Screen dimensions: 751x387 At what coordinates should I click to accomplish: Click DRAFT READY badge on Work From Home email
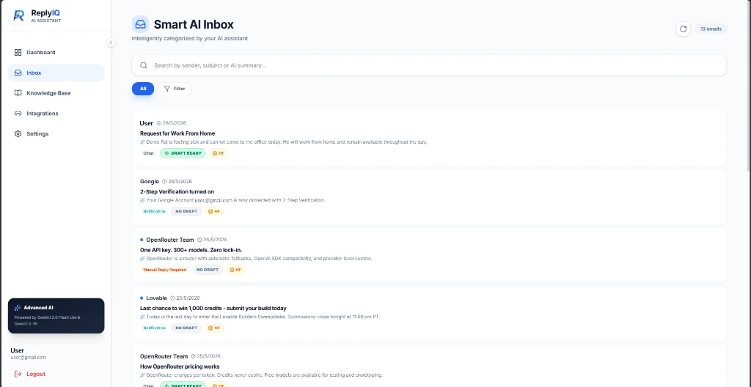click(x=183, y=153)
